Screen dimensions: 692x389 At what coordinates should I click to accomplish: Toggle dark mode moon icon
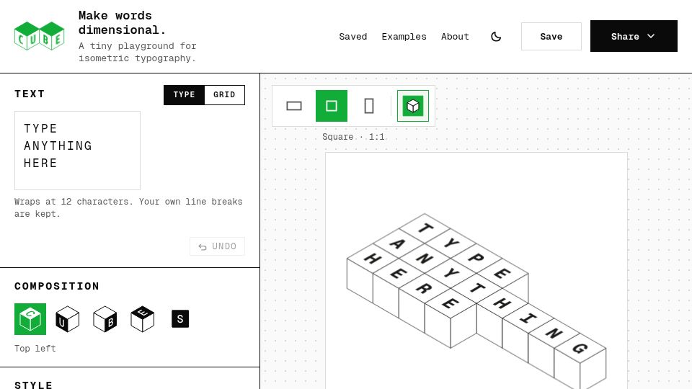click(496, 37)
